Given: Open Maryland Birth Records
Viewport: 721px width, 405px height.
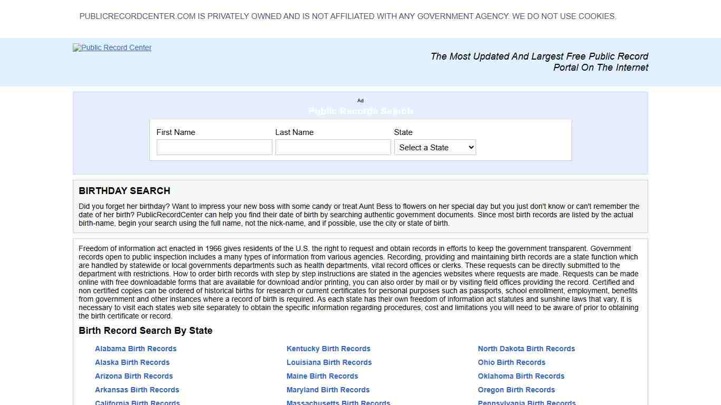Looking at the screenshot, I should coord(328,390).
